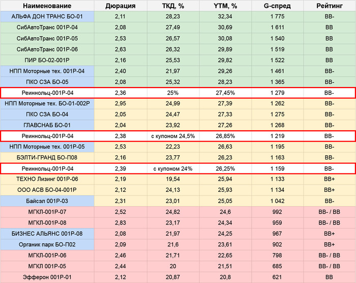Select the Дюрация column header
The image size is (356, 283).
120,6
